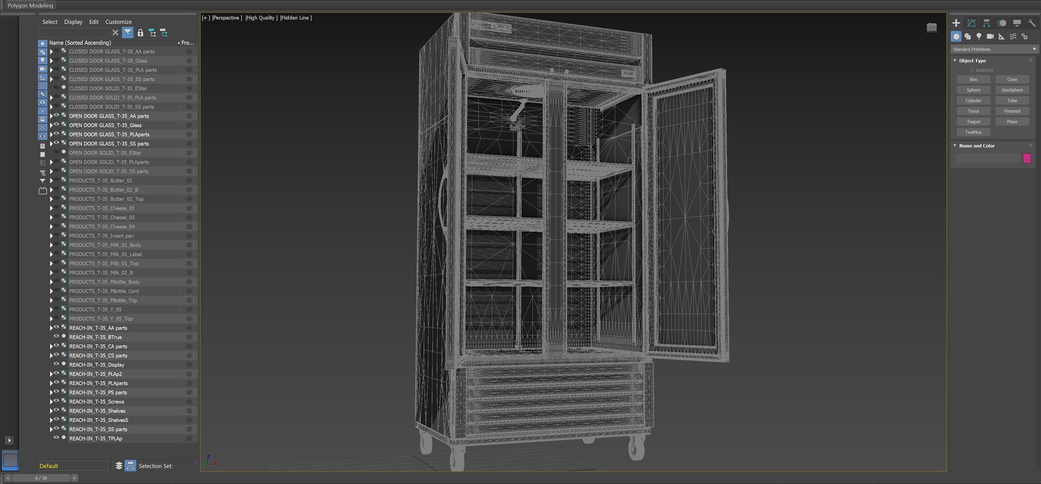Hide REACH-IN_T-35_BTrue via eye icon

tap(56, 337)
